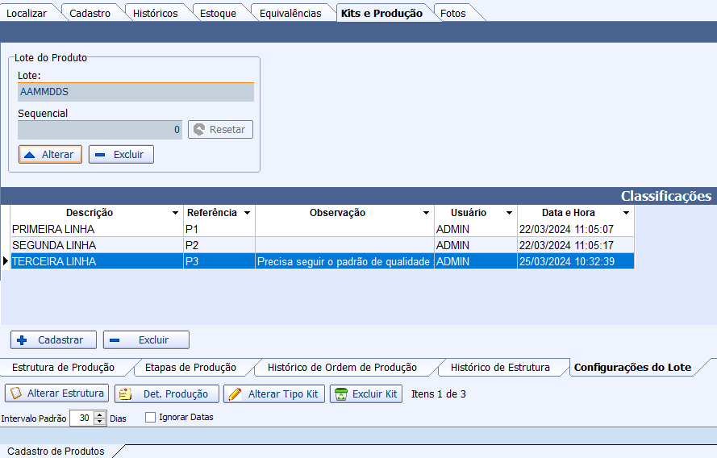Click the up-arrow icon on Alterar lote
This screenshot has width=717, height=458.
pos(29,155)
